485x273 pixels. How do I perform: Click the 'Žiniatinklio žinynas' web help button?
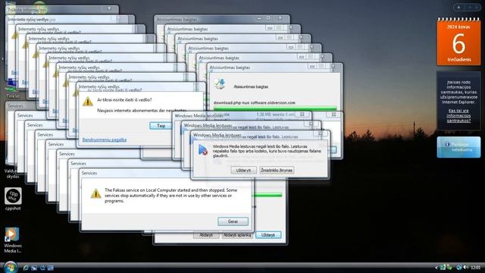(277, 170)
